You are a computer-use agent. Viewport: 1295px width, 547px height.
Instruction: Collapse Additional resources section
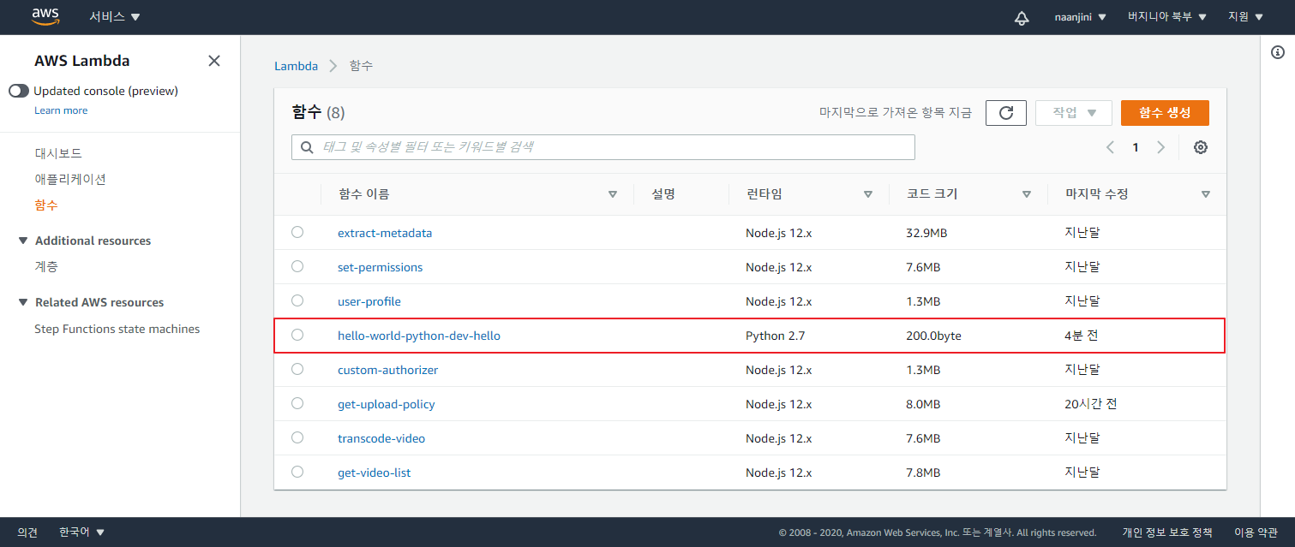coord(23,241)
